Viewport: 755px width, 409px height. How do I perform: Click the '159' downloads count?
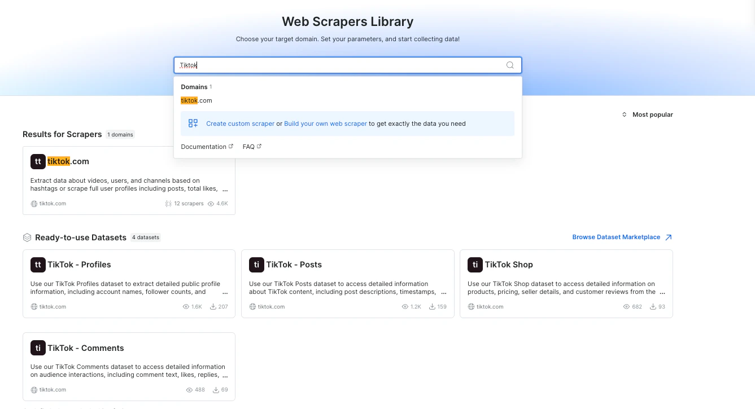click(442, 307)
